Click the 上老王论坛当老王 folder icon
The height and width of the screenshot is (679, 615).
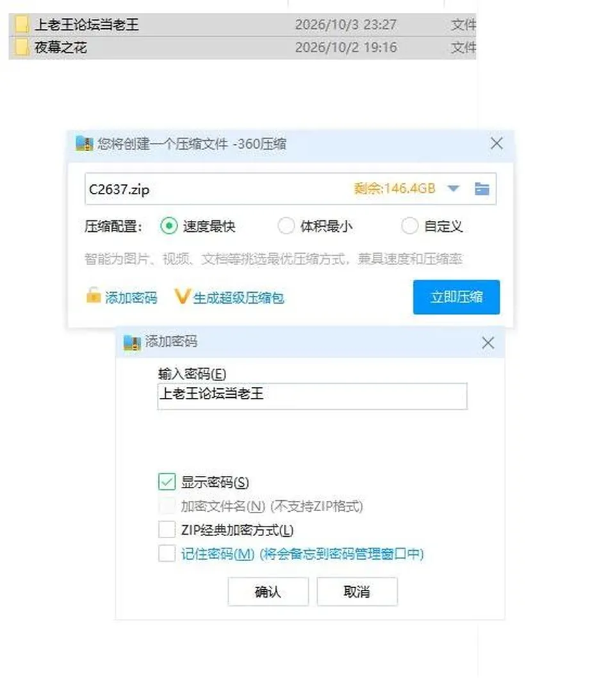[x=21, y=24]
